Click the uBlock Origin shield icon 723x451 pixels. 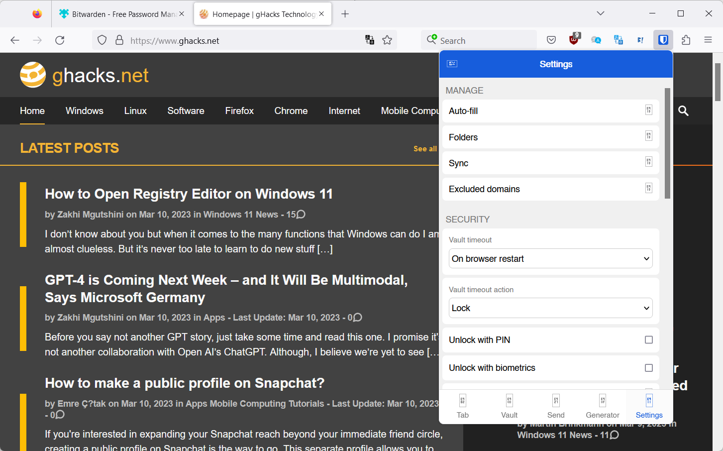[x=574, y=40]
